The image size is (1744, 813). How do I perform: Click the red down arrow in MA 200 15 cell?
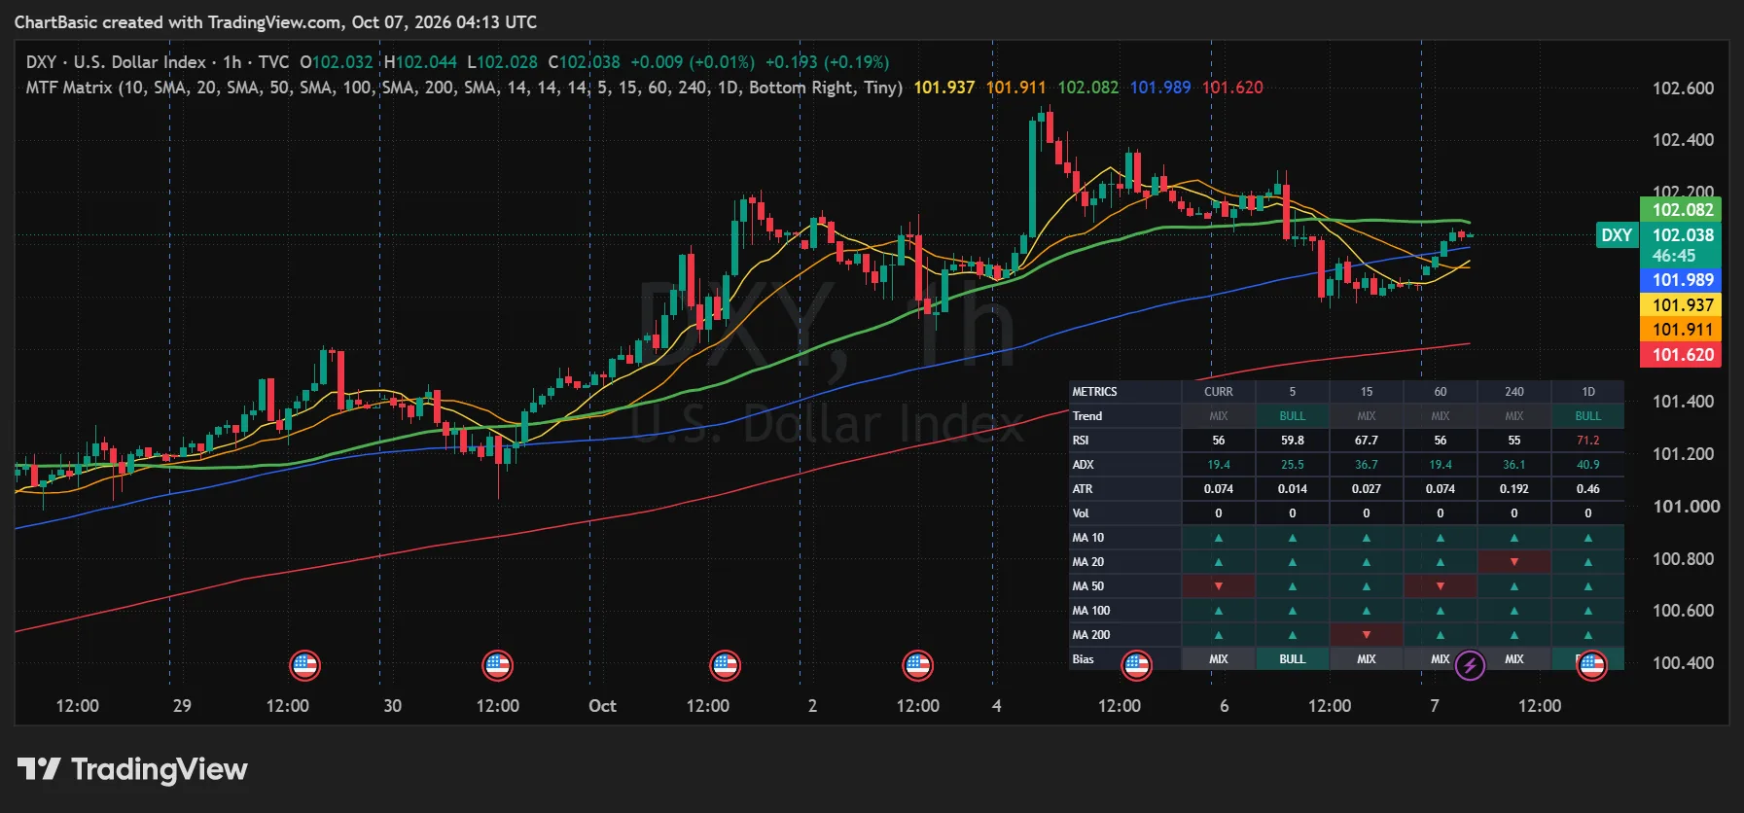1367,635
